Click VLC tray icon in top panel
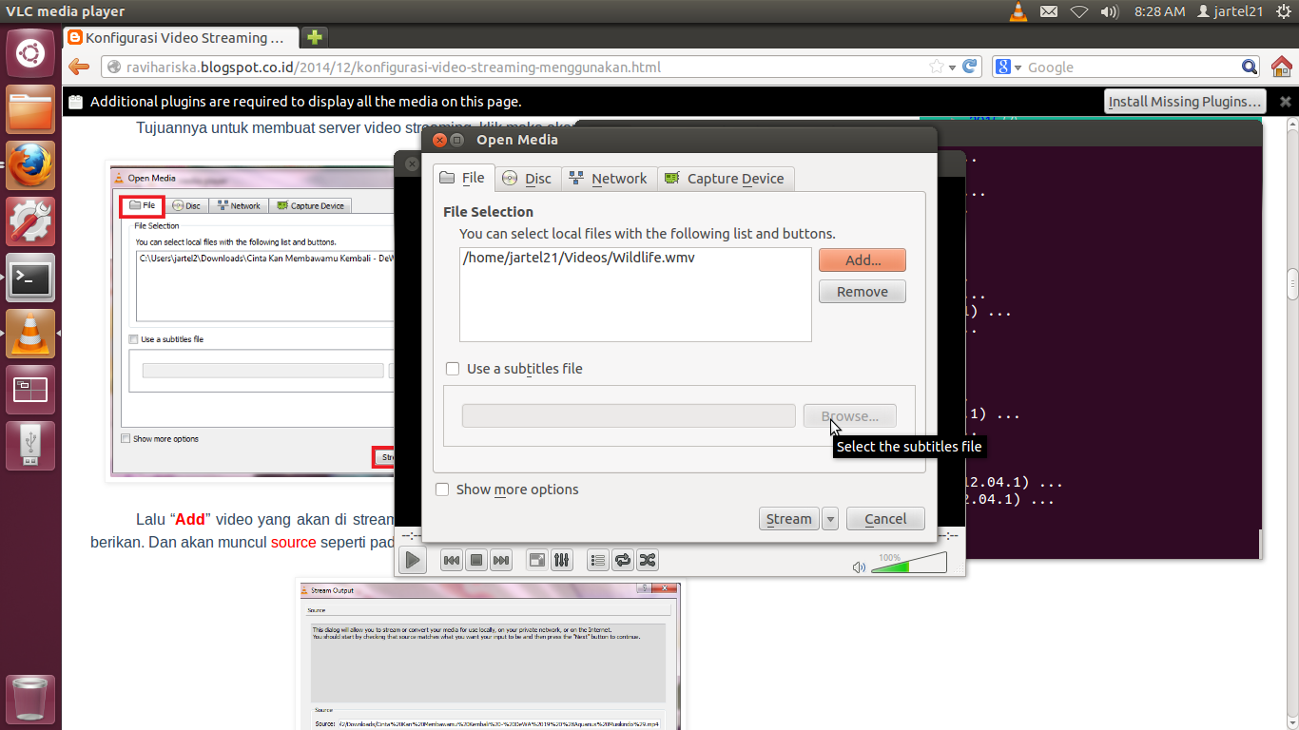Image resolution: width=1299 pixels, height=730 pixels. [x=1018, y=11]
